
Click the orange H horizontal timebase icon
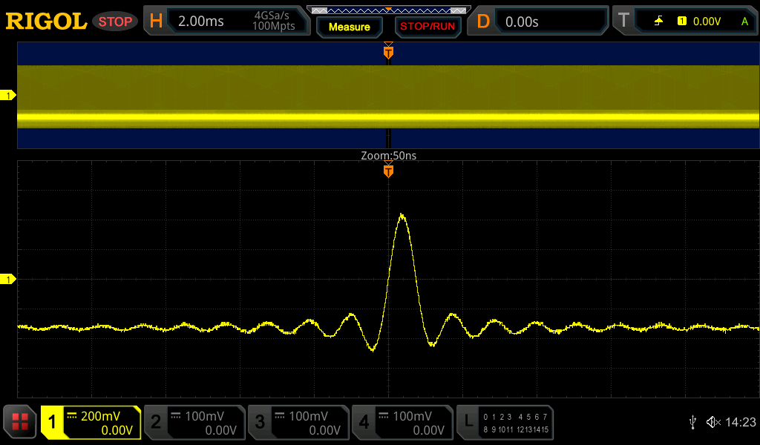tap(156, 22)
